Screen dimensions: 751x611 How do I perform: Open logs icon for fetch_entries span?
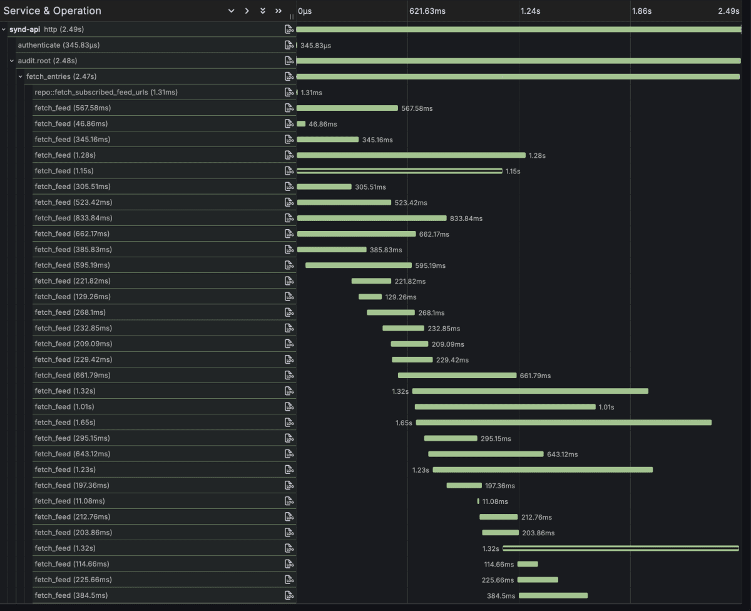click(289, 76)
